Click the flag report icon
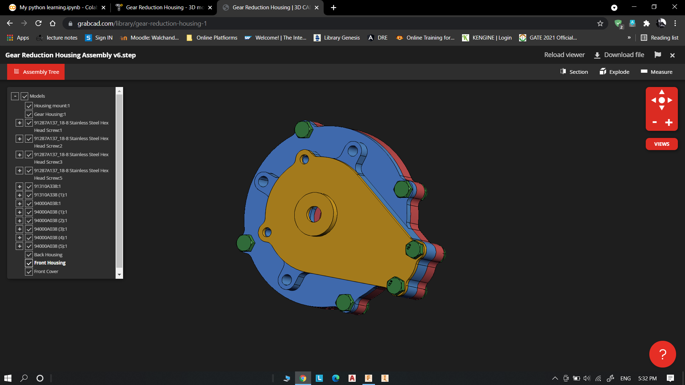 pos(658,55)
